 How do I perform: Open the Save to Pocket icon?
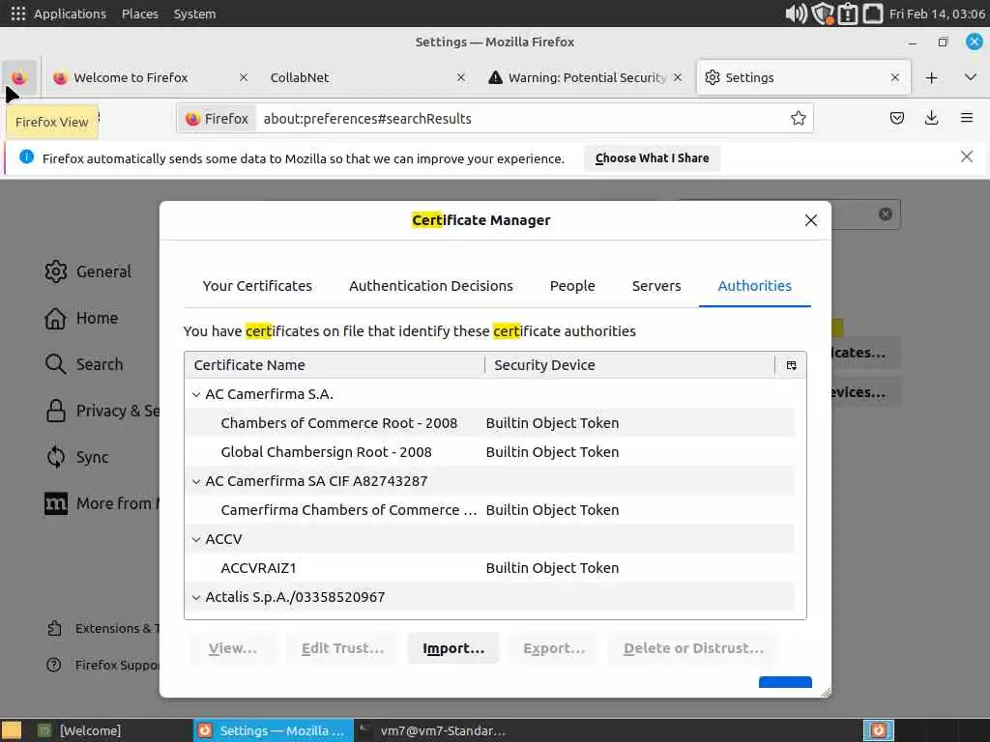897,118
